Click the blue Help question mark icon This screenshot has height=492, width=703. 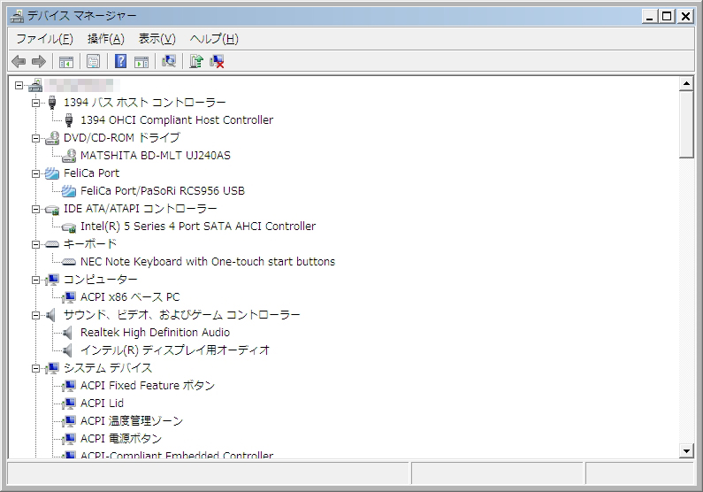tap(120, 61)
